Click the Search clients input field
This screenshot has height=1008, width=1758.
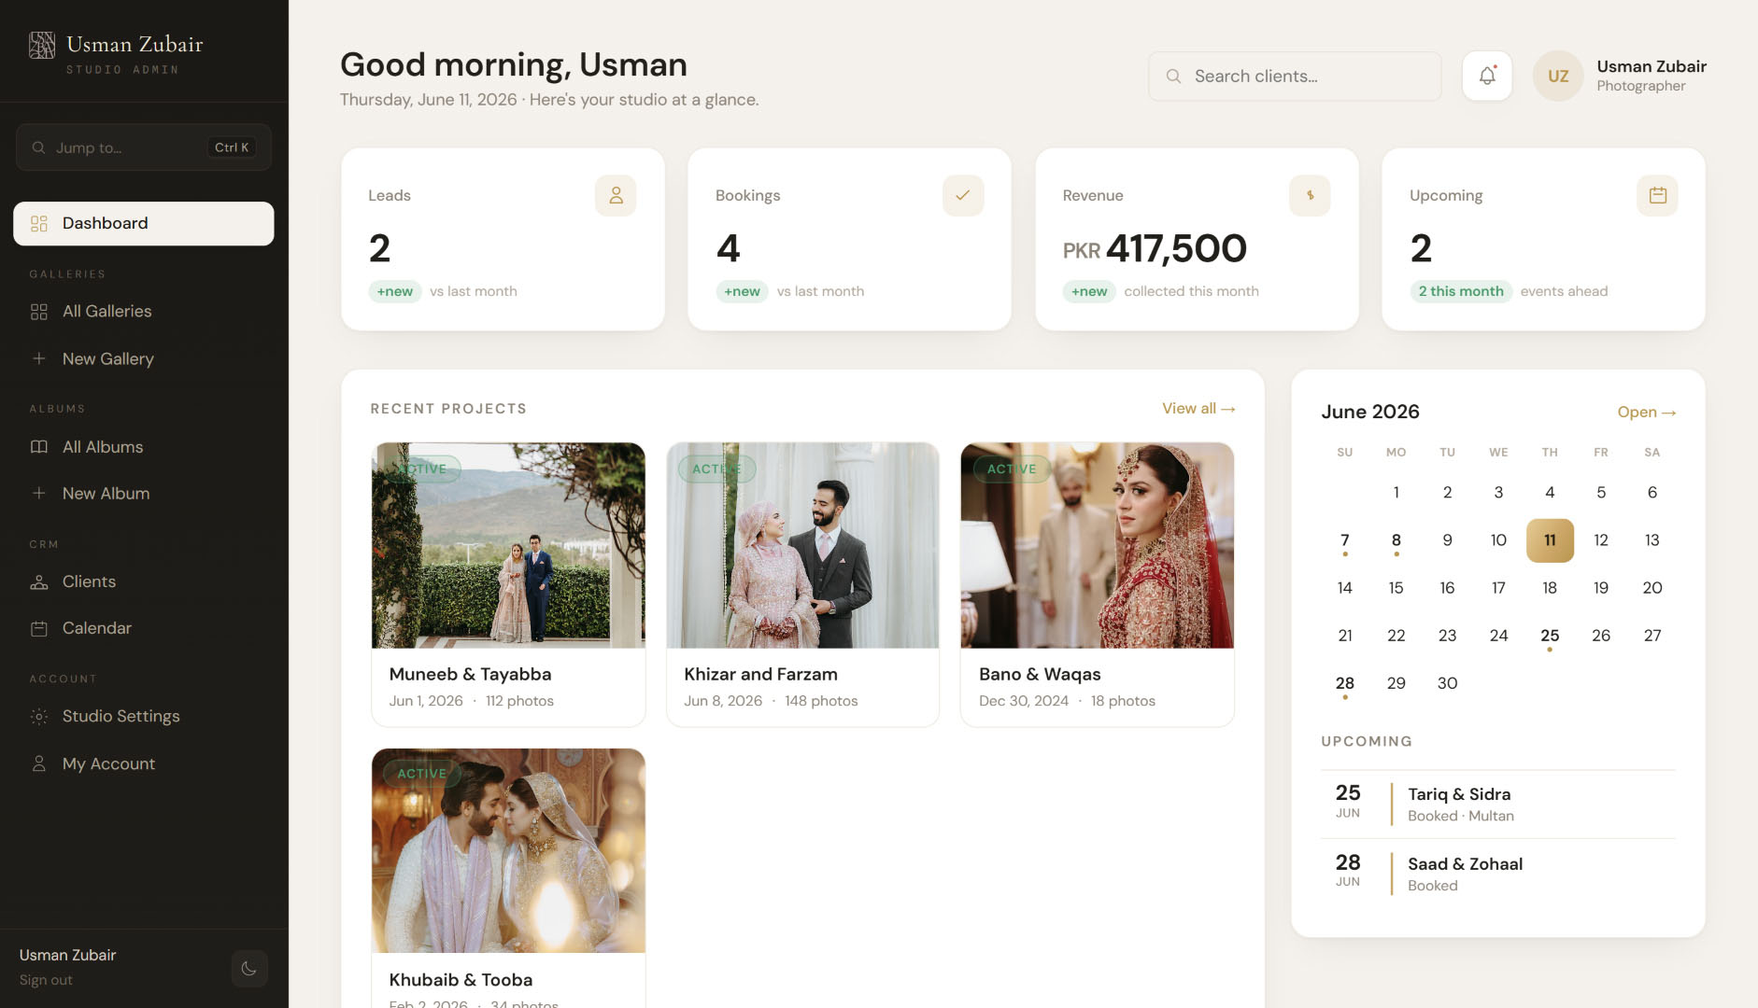1295,77
